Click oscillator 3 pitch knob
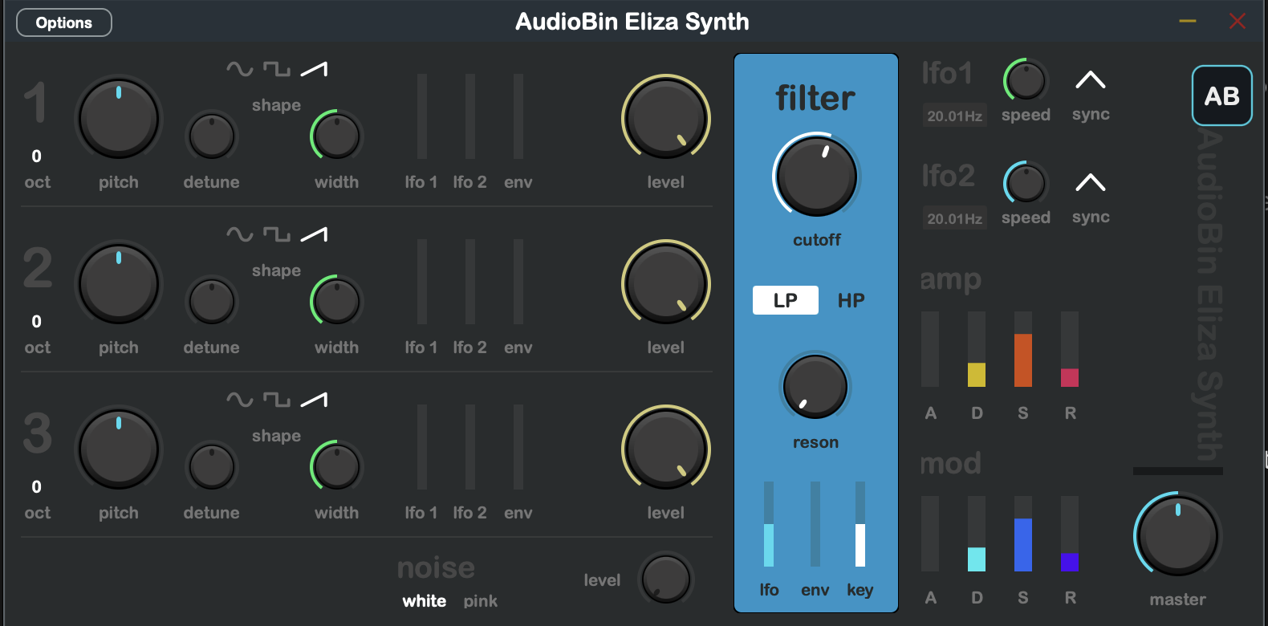1268x626 pixels. click(119, 449)
